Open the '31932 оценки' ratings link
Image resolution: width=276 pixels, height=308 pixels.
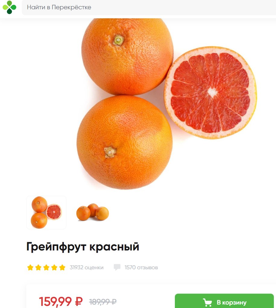point(87,267)
